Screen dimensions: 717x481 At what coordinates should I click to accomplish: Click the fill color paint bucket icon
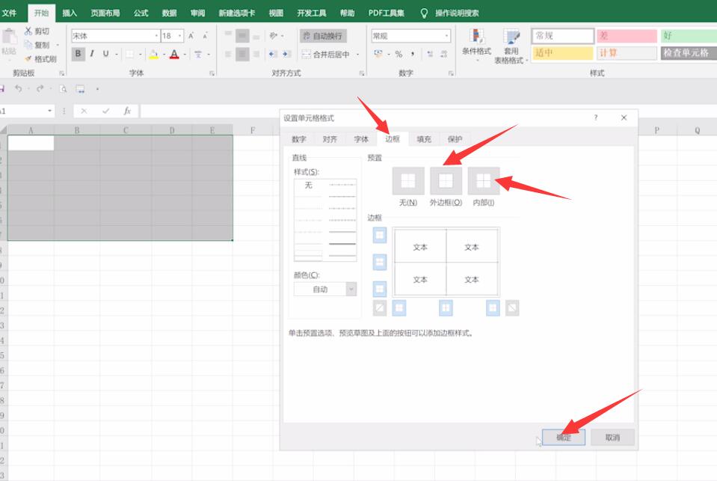(154, 55)
